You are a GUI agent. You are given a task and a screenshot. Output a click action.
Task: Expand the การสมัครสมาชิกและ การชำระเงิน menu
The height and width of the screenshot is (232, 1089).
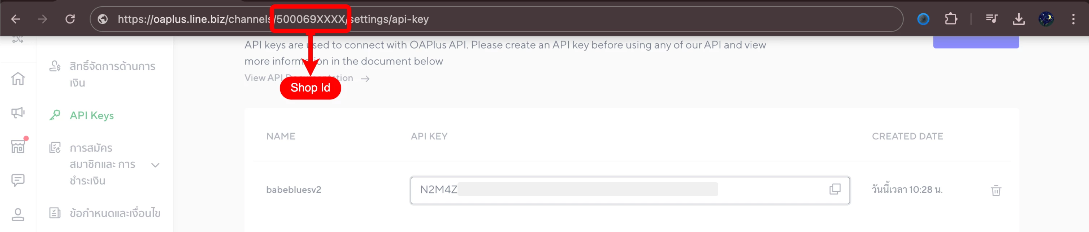pos(155,165)
